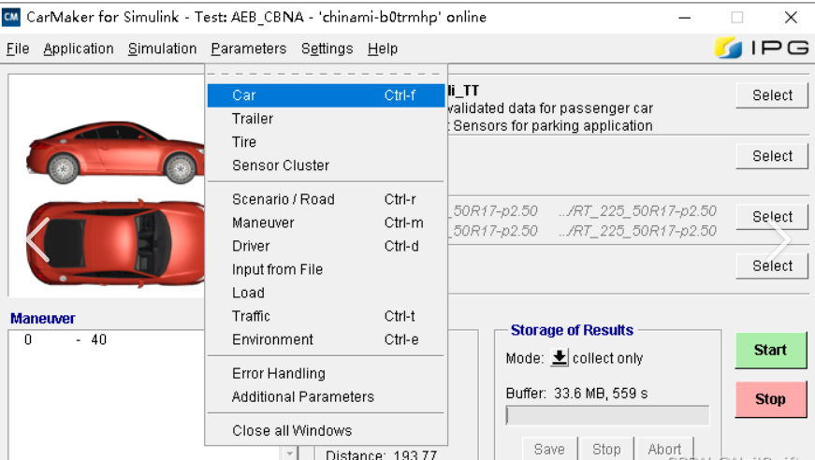Click the Select button for the tires row
Screen dimensions: 815x460
(772, 217)
